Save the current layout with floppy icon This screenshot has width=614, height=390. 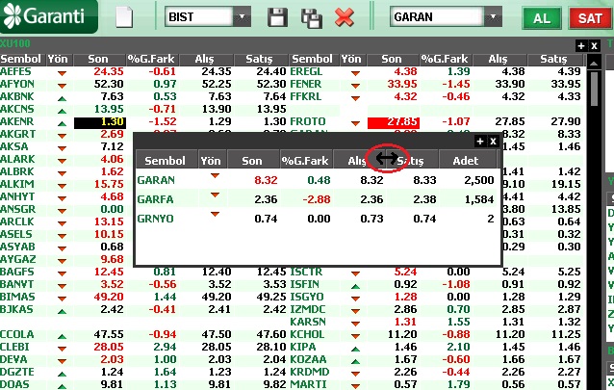point(277,17)
